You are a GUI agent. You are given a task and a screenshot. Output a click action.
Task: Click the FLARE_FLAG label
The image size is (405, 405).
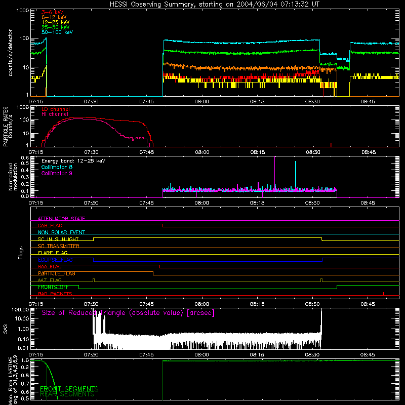click(53, 253)
